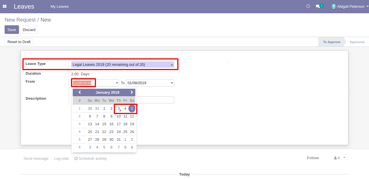Image resolution: width=369 pixels, height=179 pixels.
Task: Go to previous month in calendar
Action: (80, 92)
